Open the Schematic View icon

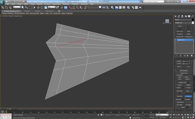click(124, 7)
